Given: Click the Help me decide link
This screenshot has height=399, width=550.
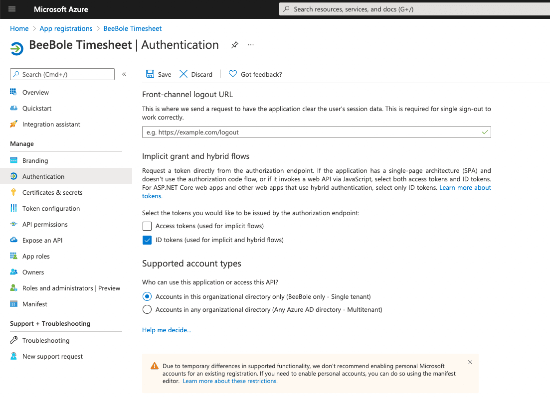Looking at the screenshot, I should (167, 330).
